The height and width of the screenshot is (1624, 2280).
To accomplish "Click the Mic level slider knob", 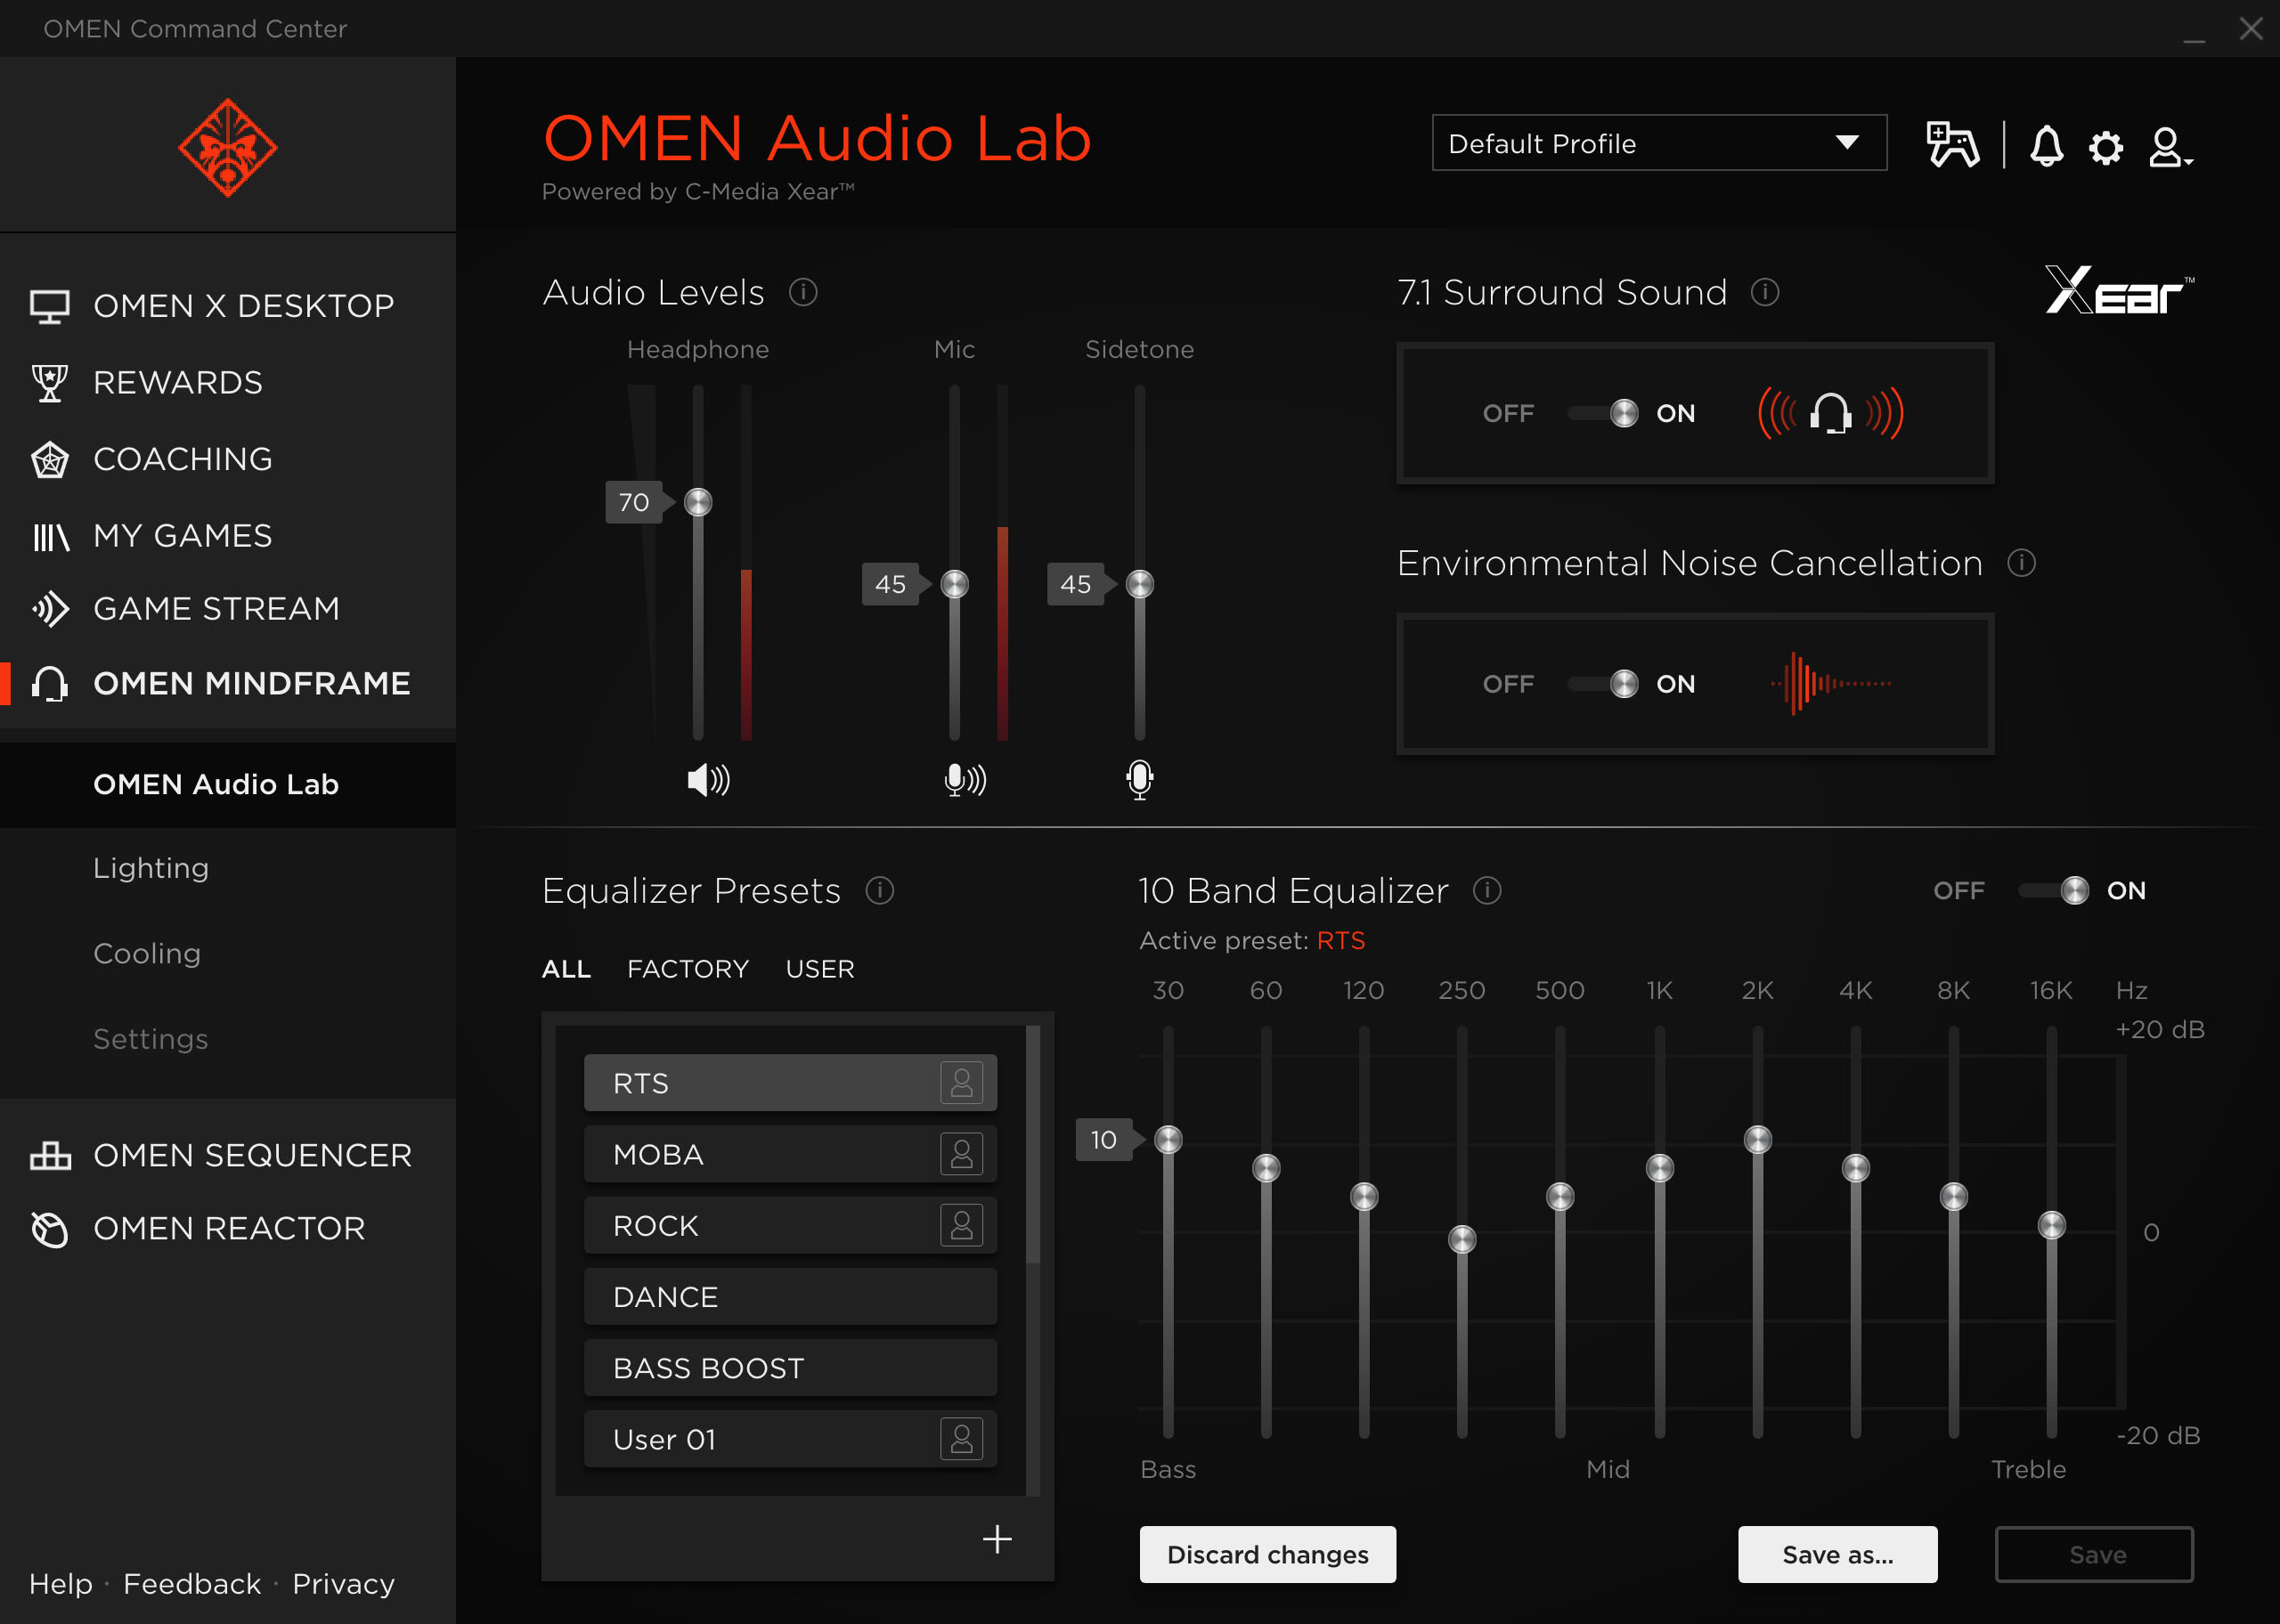I will (955, 584).
